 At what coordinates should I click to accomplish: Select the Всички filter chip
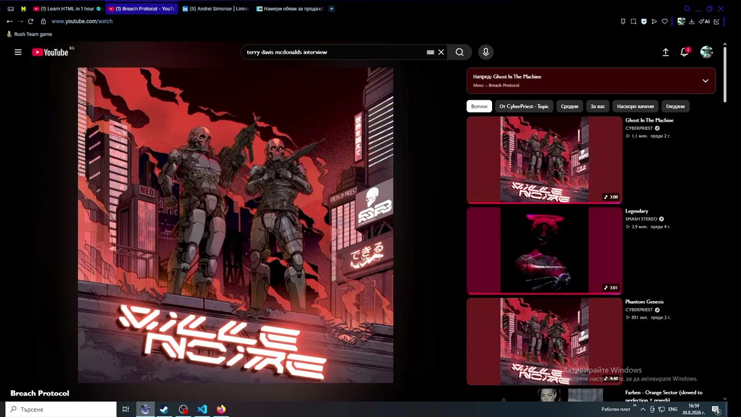pyautogui.click(x=479, y=107)
